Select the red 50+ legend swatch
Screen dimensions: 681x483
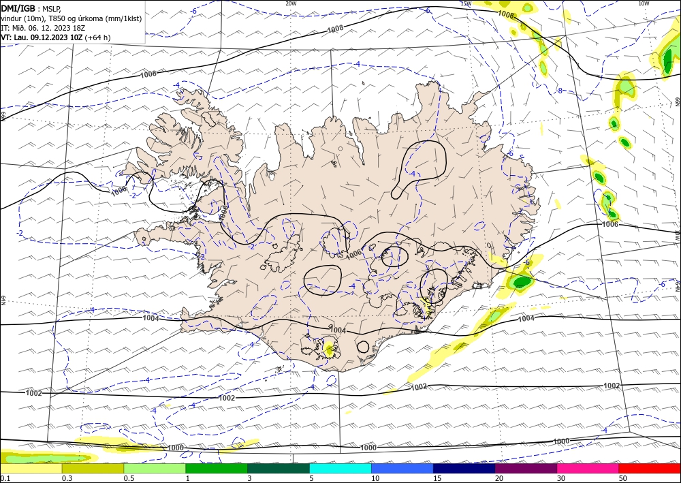click(x=650, y=469)
